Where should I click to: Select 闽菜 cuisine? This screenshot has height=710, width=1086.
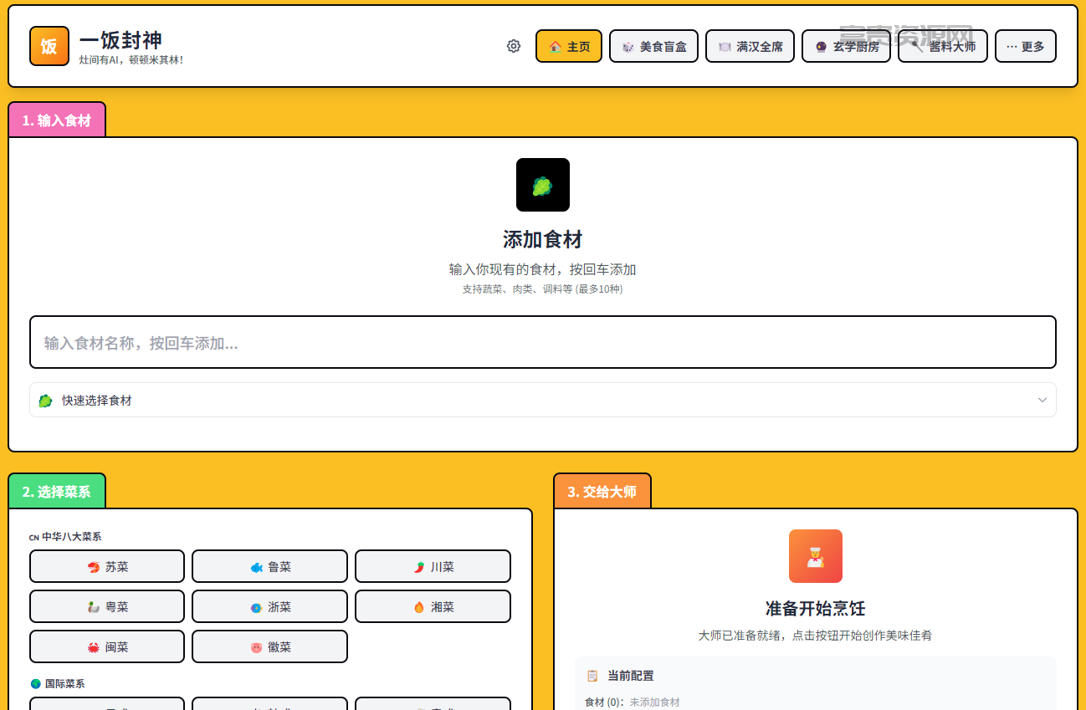[107, 646]
